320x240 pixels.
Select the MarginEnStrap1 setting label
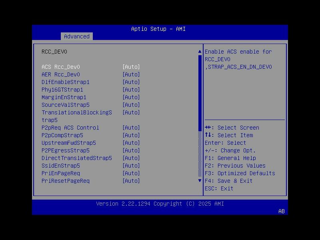[64, 97]
